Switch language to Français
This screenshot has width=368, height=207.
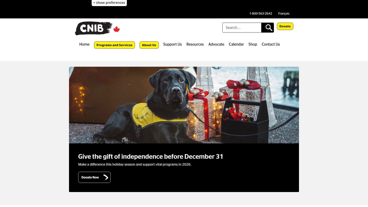pos(284,13)
